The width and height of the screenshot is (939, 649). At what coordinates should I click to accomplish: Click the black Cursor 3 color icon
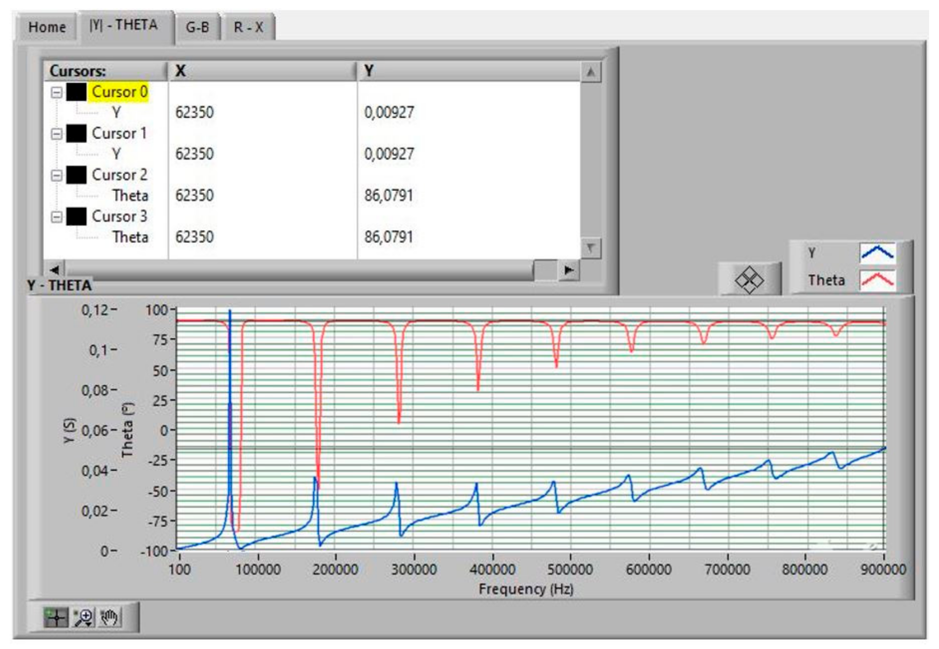[x=76, y=216]
